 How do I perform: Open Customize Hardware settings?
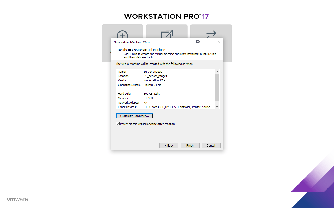point(135,116)
